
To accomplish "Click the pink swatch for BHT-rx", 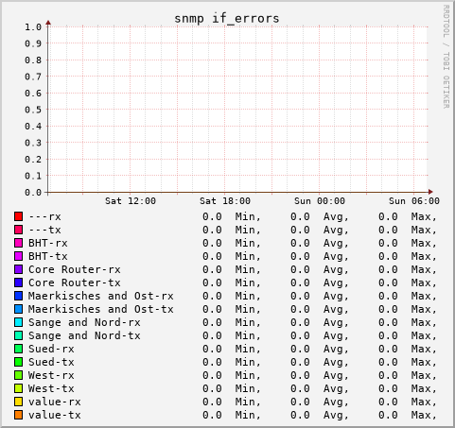I will pos(18,243).
